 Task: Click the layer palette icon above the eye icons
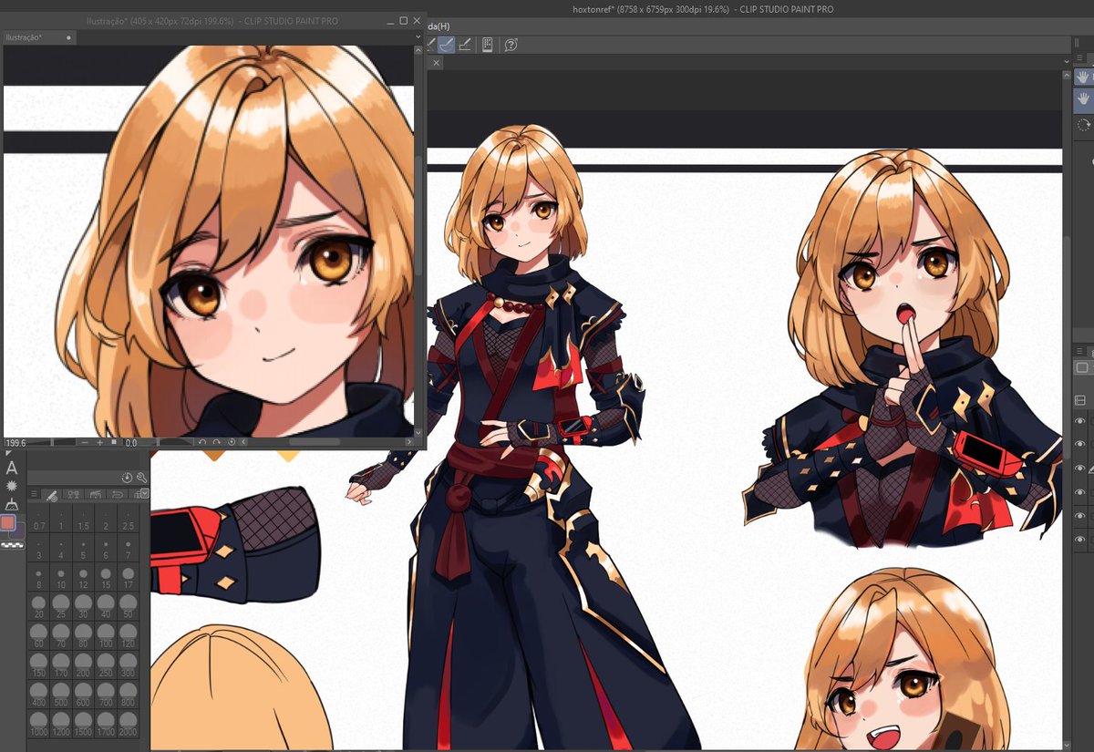pyautogui.click(x=1080, y=401)
